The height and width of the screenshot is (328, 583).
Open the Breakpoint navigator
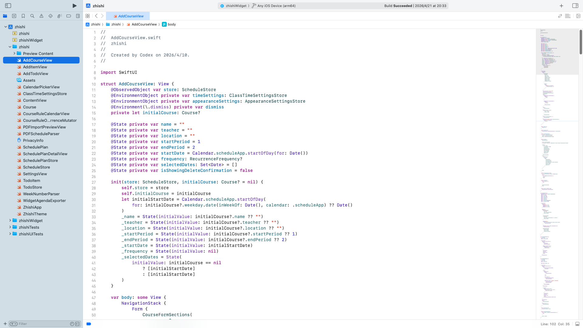pyautogui.click(x=69, y=16)
